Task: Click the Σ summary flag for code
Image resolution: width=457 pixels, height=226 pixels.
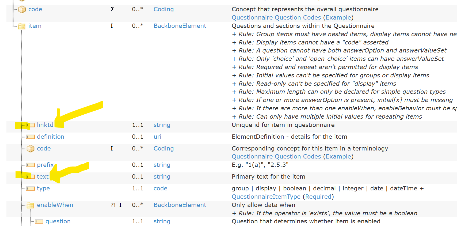Action: point(112,9)
